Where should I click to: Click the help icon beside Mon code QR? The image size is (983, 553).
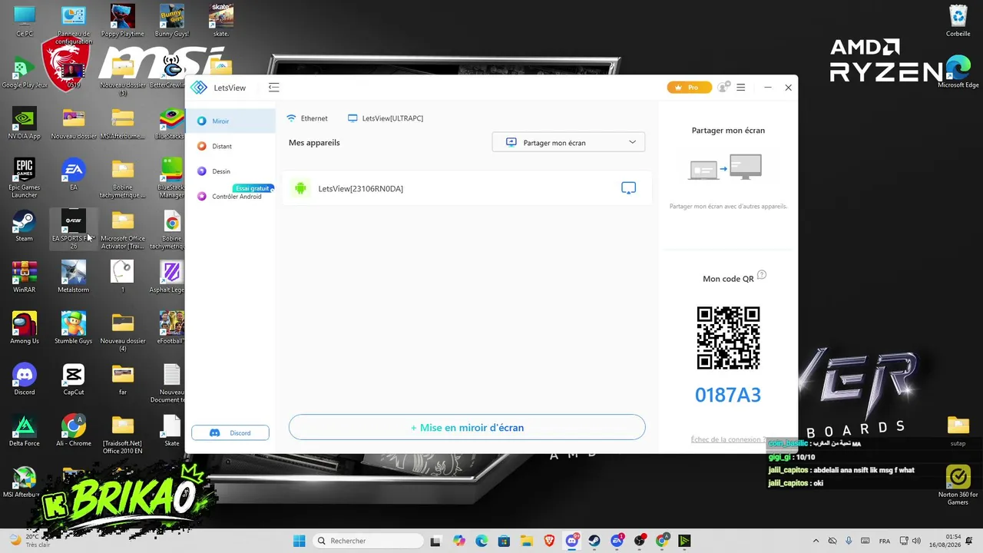tap(762, 275)
